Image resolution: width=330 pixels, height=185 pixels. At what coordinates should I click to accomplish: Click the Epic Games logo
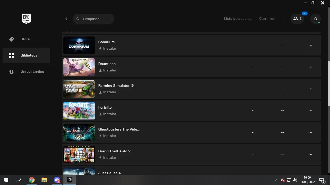click(26, 19)
